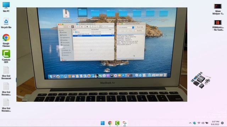The width and height of the screenshot is (227, 127).
Task: Switch to Chrome in the taskbar
Action: 110,123
